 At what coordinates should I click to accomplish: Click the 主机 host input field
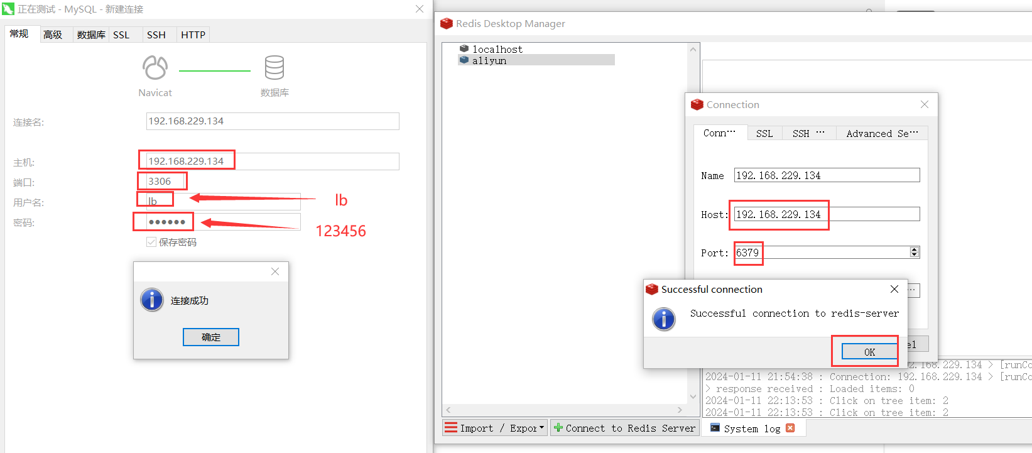tap(273, 161)
